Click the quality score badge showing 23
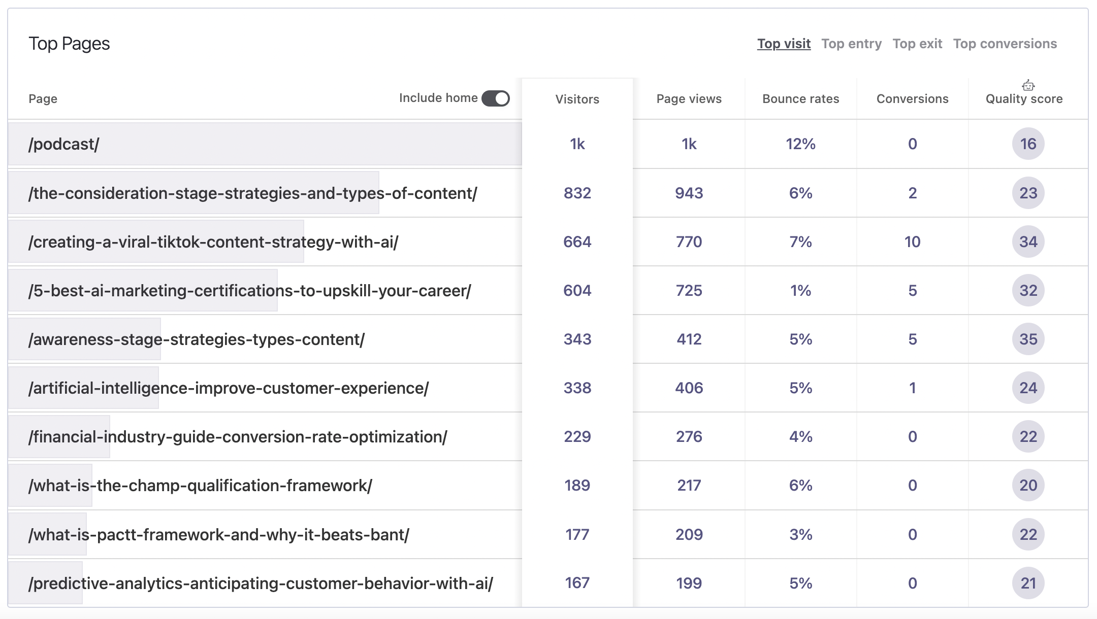Image resolution: width=1097 pixels, height=619 pixels. tap(1029, 193)
